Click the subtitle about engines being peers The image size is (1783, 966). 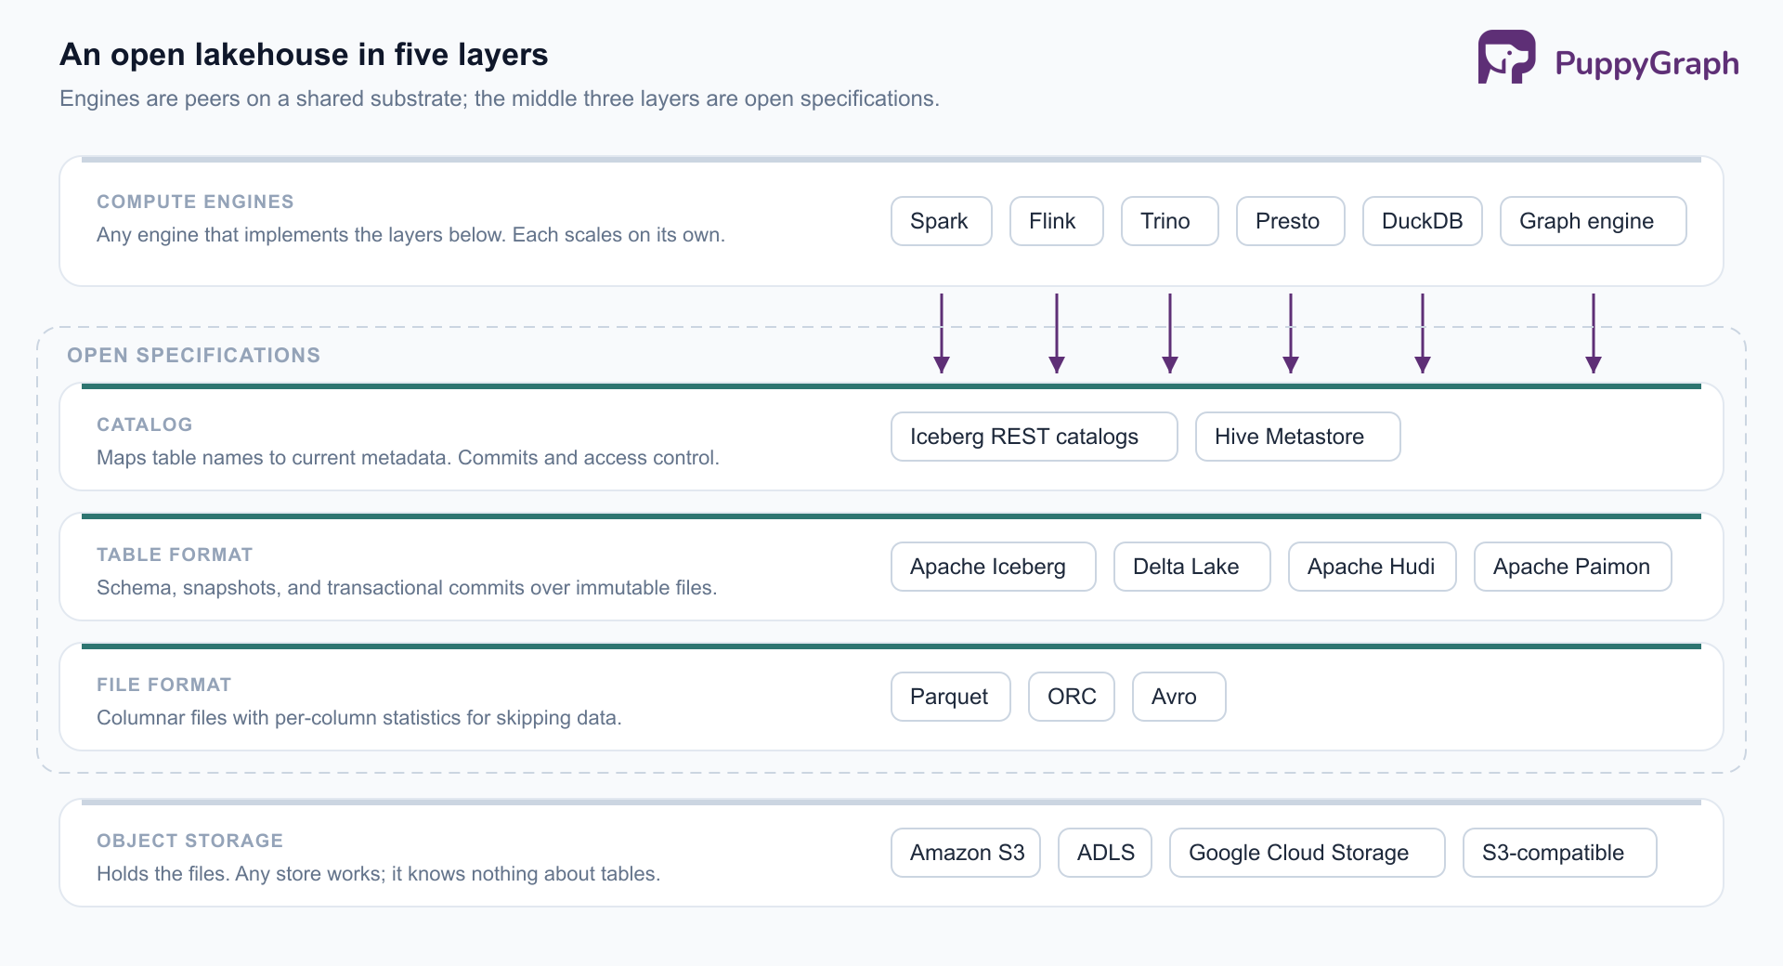[x=500, y=98]
